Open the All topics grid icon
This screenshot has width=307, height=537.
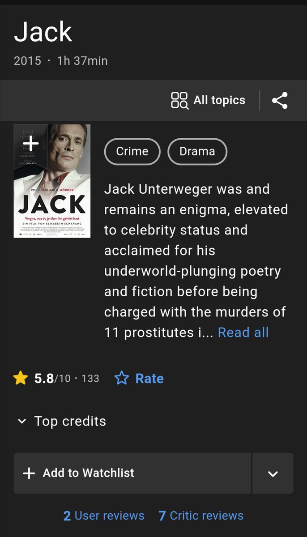[179, 100]
